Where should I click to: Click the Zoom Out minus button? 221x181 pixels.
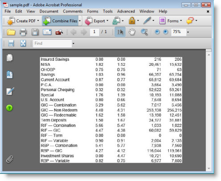click(x=157, y=32)
